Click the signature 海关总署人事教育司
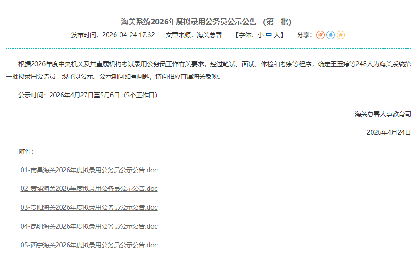The width and height of the screenshot is (418, 258). coord(383,114)
